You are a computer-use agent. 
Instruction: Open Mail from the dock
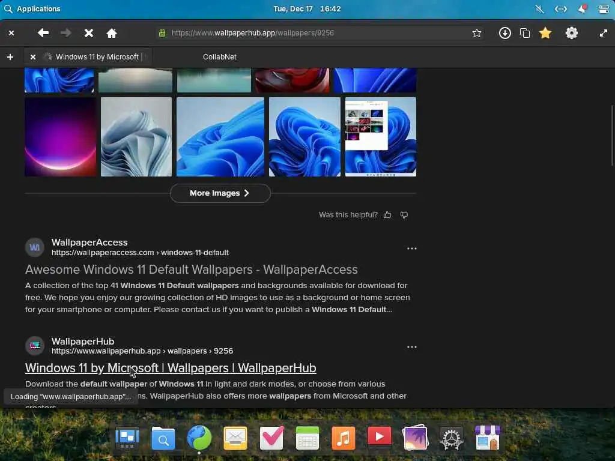tap(235, 438)
